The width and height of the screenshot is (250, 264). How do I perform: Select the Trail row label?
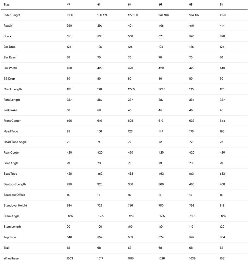point(6,248)
